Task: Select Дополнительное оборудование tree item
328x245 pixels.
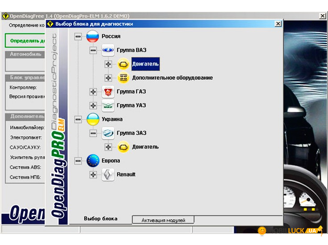Action: click(172, 78)
